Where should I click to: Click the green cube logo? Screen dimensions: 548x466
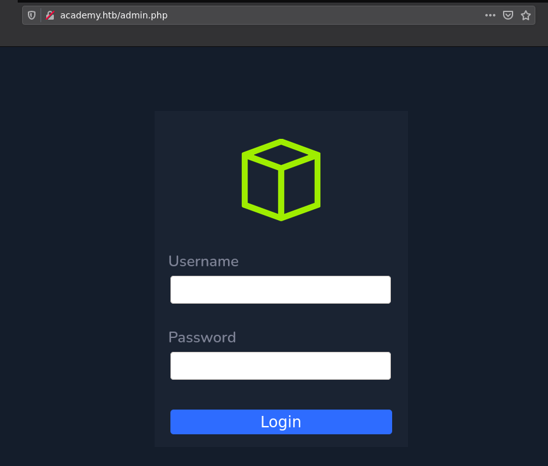281,179
